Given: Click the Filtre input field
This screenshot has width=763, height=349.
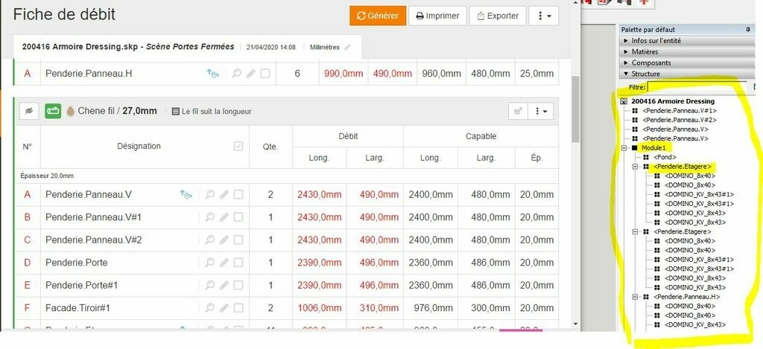Looking at the screenshot, I should [697, 87].
